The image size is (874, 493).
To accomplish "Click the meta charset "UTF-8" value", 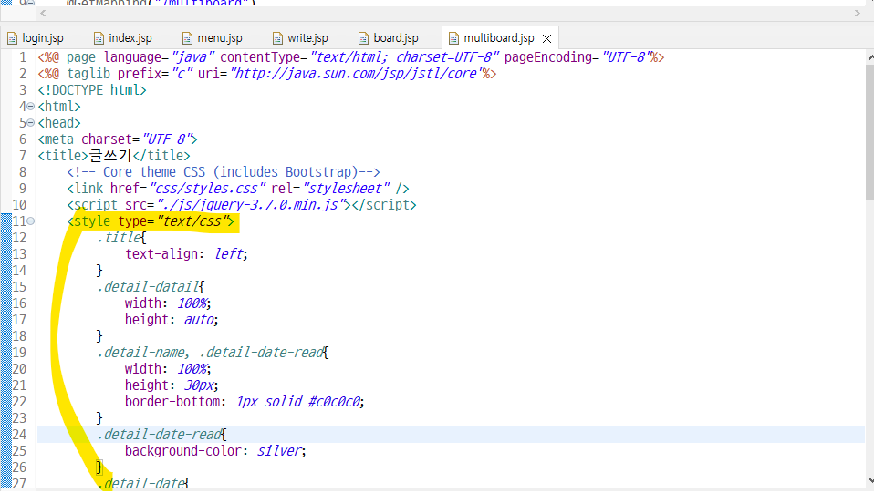I will click(x=167, y=139).
